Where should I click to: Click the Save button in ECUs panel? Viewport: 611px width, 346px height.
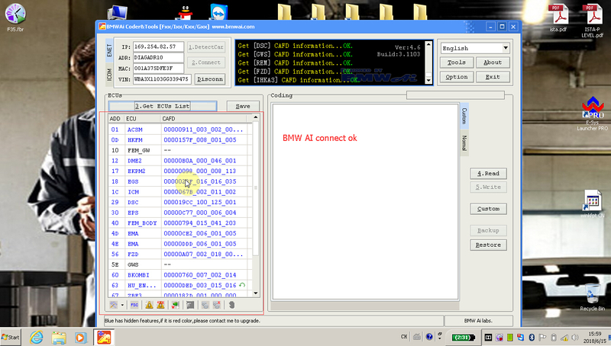(243, 106)
